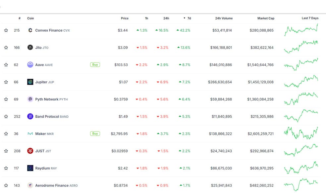View JUST 7-day sparkline chart
The height and width of the screenshot is (193, 326).
(x=301, y=150)
